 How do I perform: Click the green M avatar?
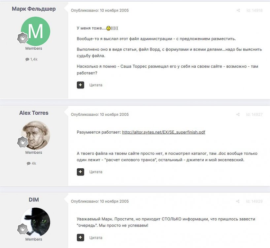click(35, 31)
